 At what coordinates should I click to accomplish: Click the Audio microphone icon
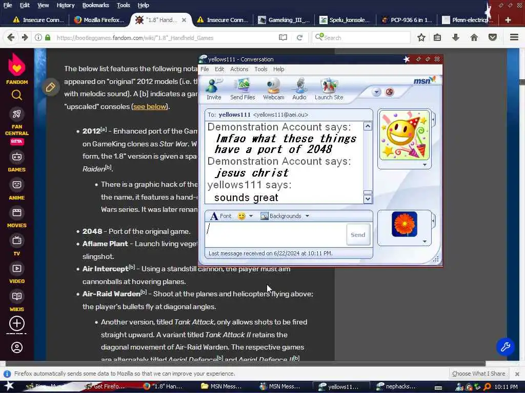point(299,89)
